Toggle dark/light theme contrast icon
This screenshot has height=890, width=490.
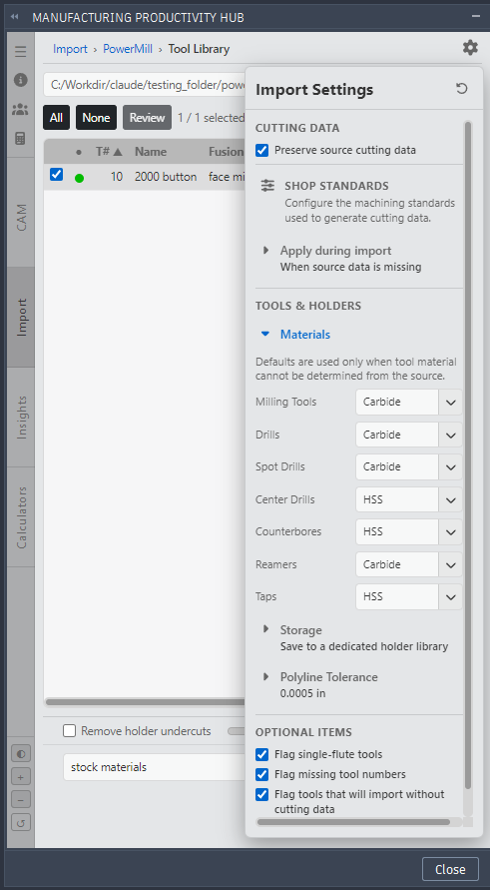click(x=21, y=754)
